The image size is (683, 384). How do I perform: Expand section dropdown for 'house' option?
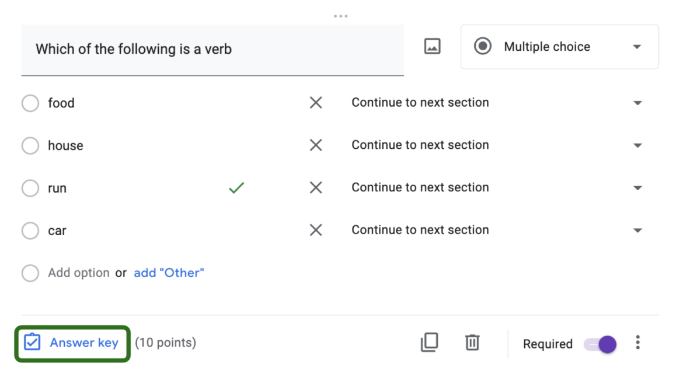(637, 146)
